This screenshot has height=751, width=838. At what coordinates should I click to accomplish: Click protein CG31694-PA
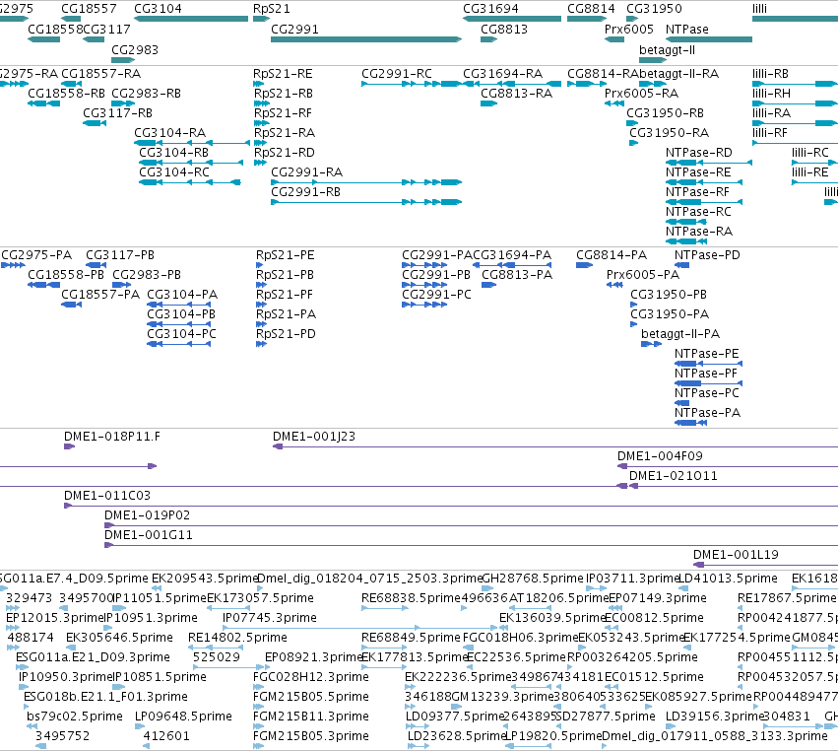(x=512, y=254)
